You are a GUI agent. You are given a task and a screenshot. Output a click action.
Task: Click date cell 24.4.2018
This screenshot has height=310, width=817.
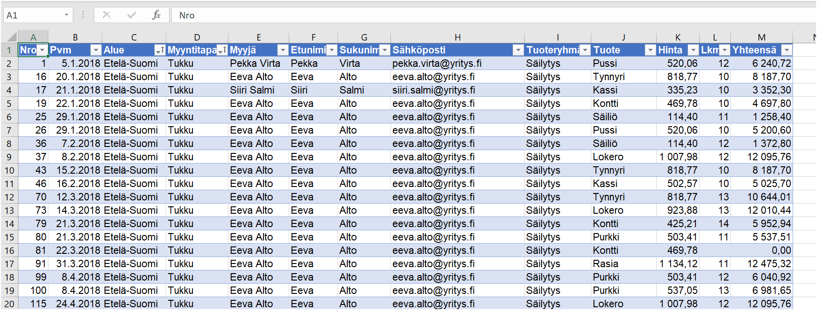[75, 304]
